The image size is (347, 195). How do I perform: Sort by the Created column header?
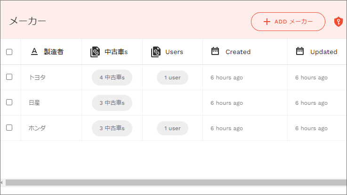pyautogui.click(x=238, y=52)
